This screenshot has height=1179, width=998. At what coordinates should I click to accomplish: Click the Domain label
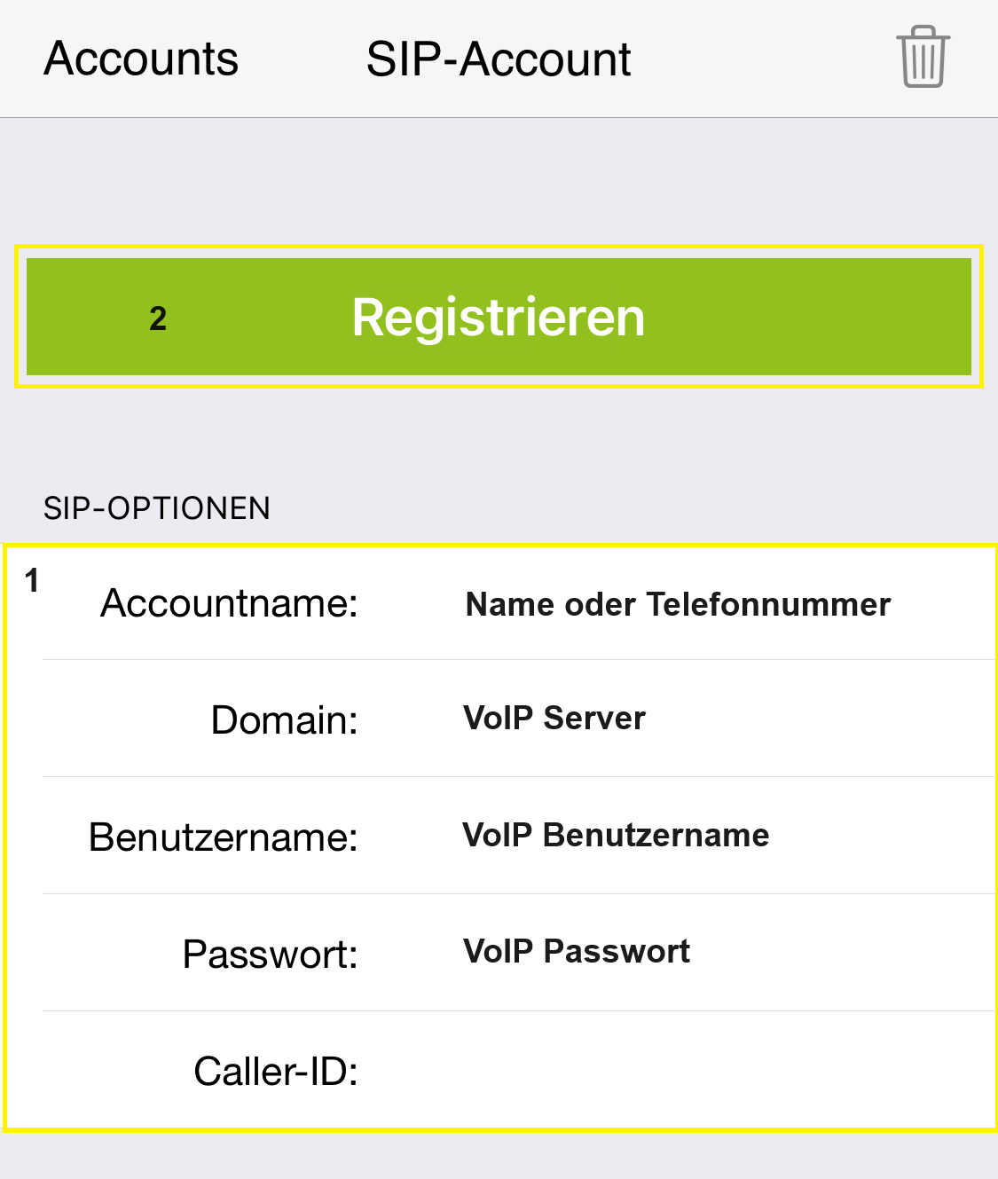coord(284,720)
